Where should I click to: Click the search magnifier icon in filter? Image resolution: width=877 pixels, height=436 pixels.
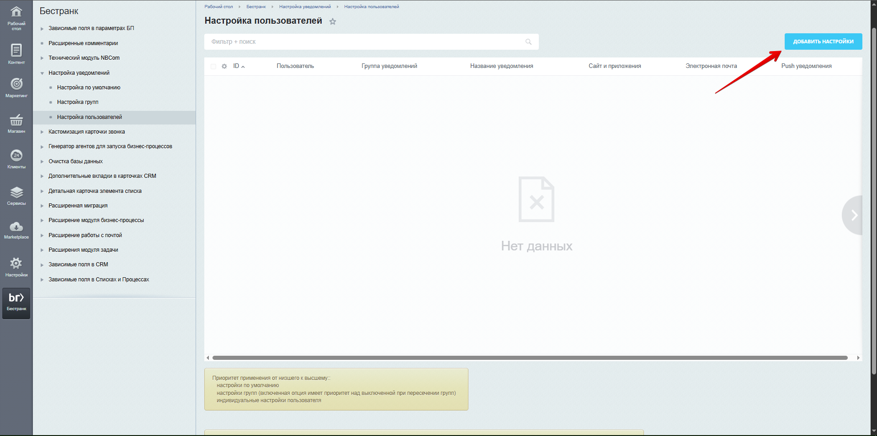pyautogui.click(x=528, y=42)
